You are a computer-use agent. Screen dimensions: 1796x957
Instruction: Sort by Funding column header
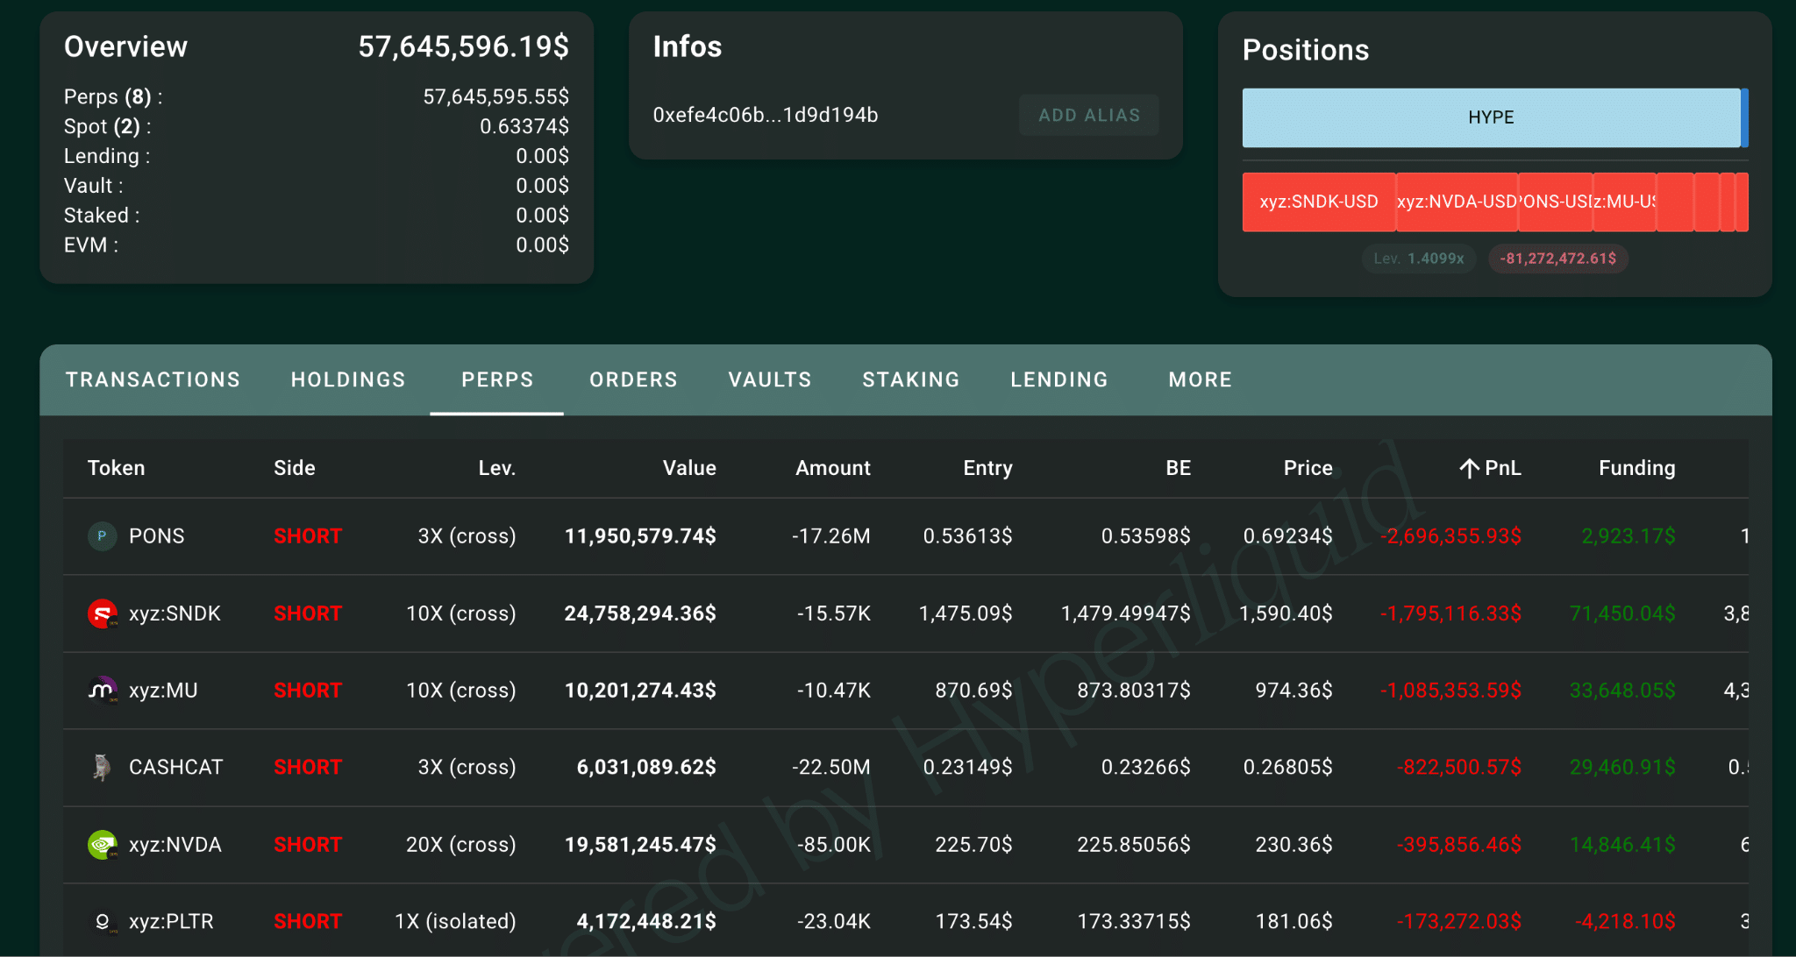point(1637,468)
